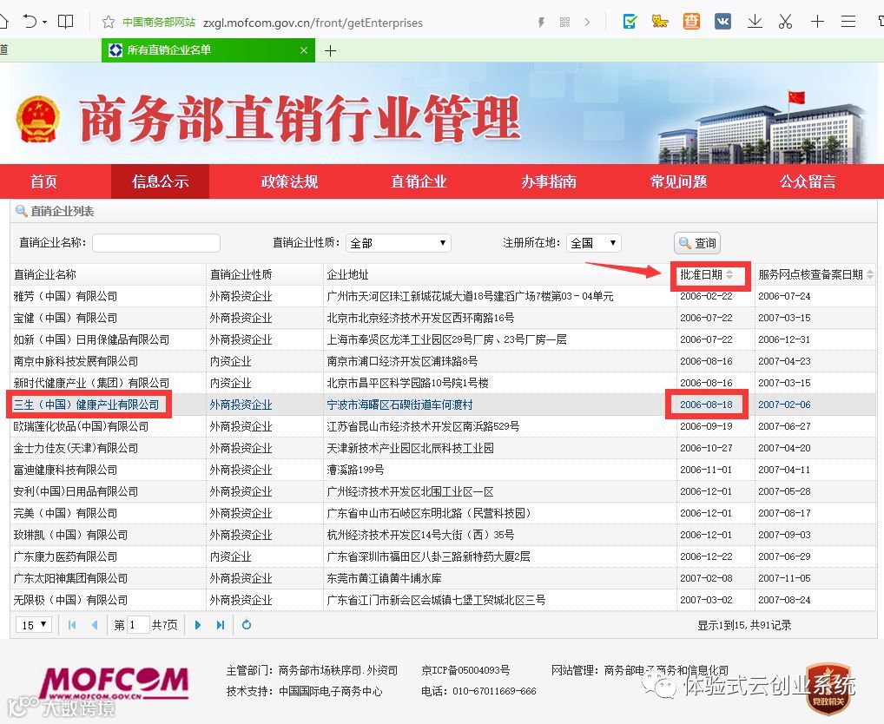Click the 查询 search button
The height and width of the screenshot is (724, 884).
coord(697,243)
